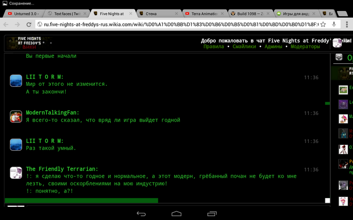The width and height of the screenshot is (353, 220).
Task: Close the Стена tab
Action: (x=176, y=14)
